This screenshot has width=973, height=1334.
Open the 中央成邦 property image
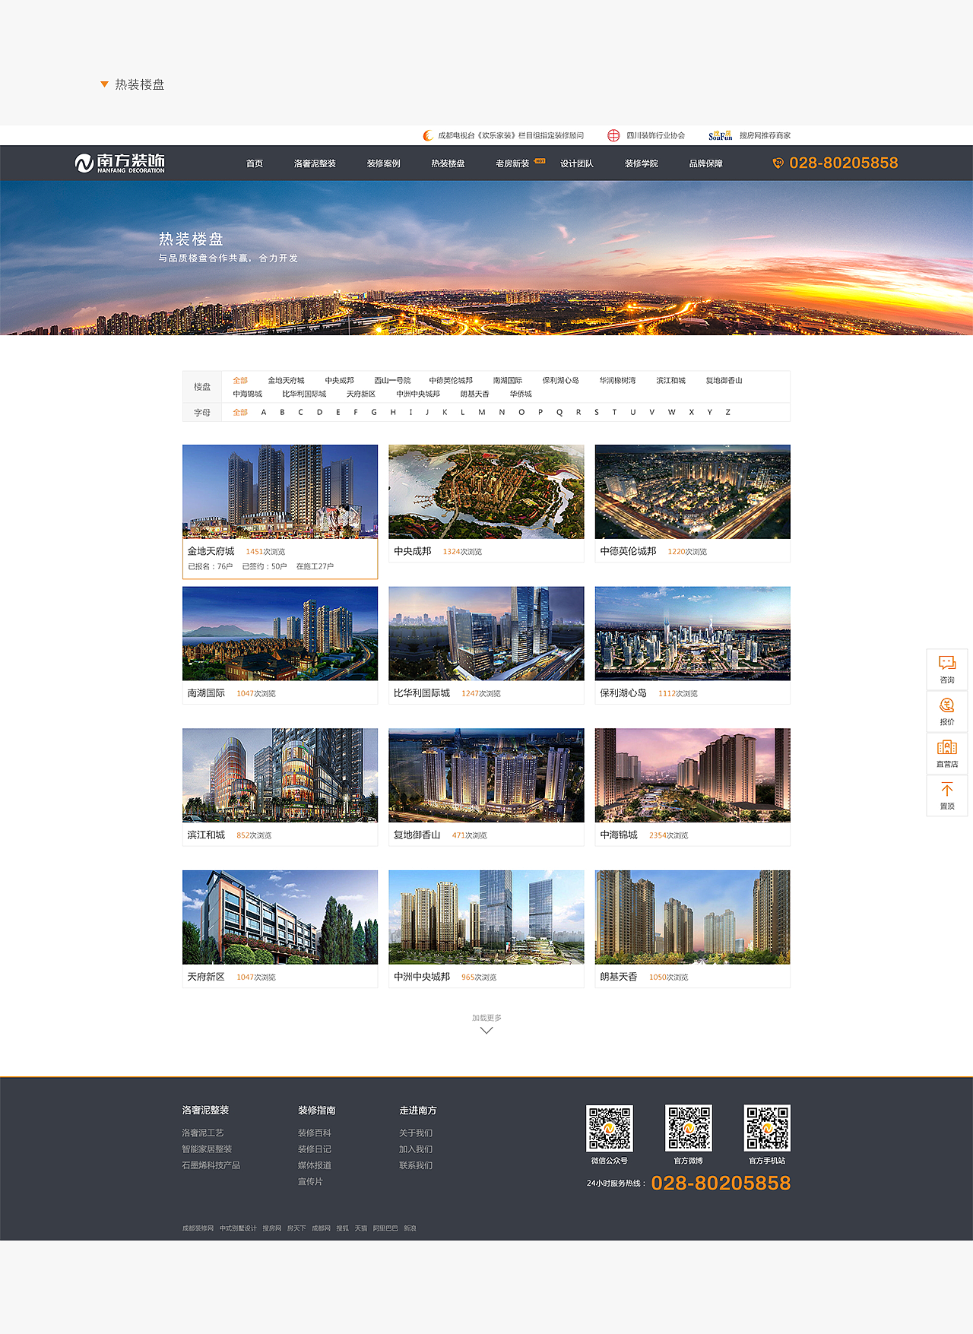(486, 492)
